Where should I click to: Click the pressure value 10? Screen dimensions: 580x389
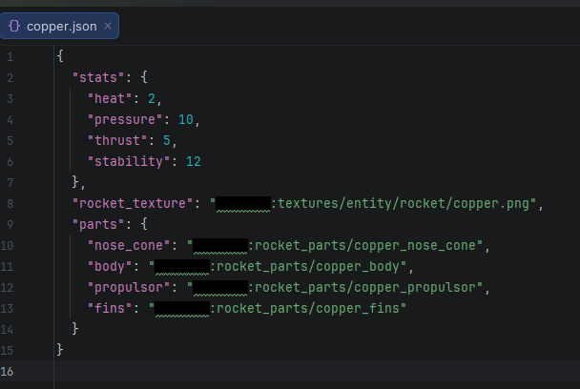click(186, 120)
